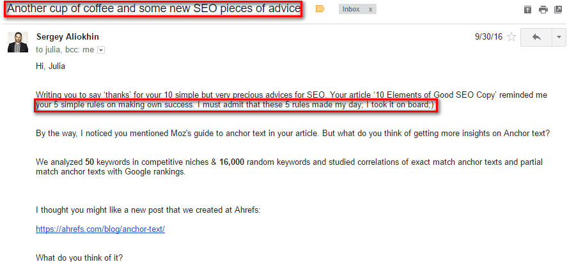Remove the Inbox label with x
The image size is (567, 262).
pyautogui.click(x=370, y=10)
